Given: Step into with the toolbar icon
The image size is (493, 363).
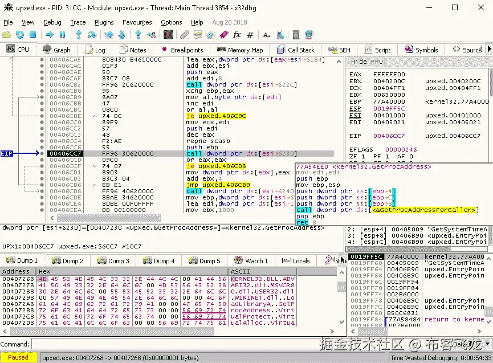Looking at the screenshot, I should (79, 35).
